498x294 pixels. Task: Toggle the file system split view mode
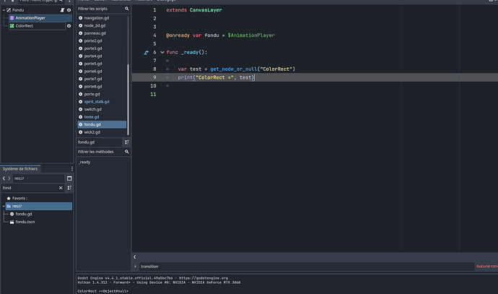click(69, 178)
